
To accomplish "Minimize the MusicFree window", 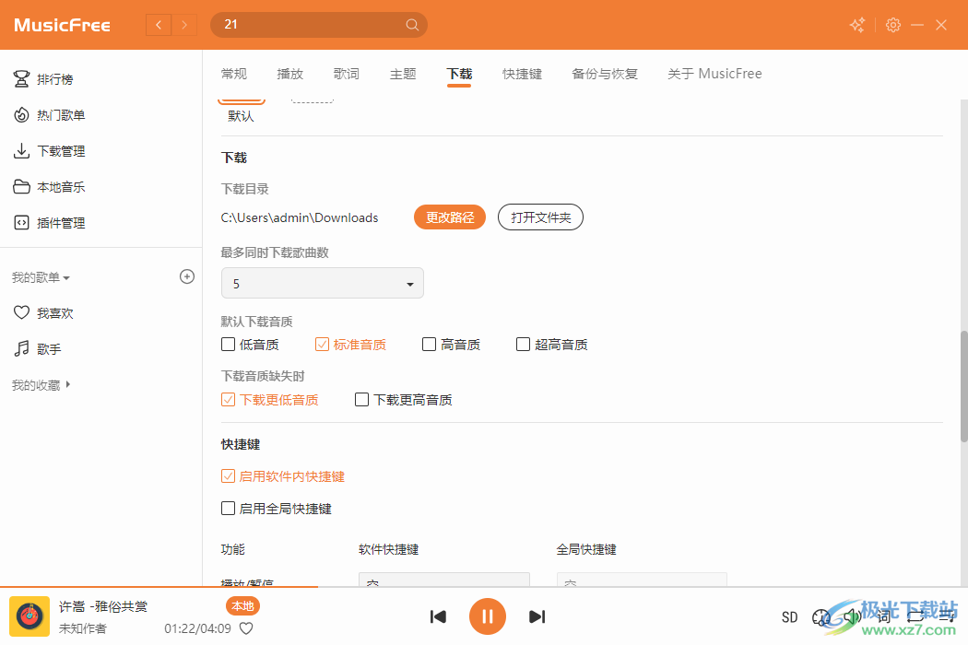I will click(x=917, y=25).
